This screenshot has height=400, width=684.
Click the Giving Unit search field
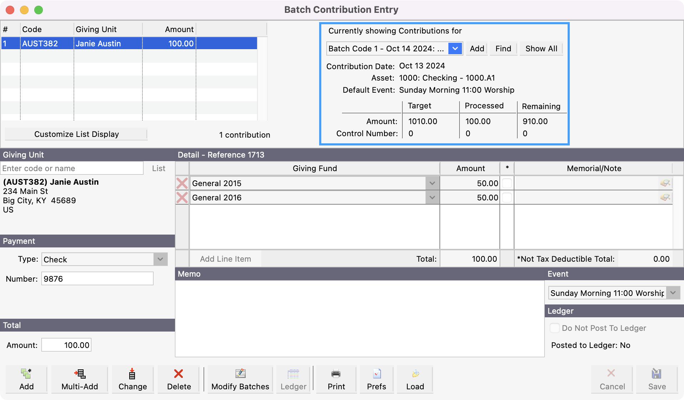(72, 168)
